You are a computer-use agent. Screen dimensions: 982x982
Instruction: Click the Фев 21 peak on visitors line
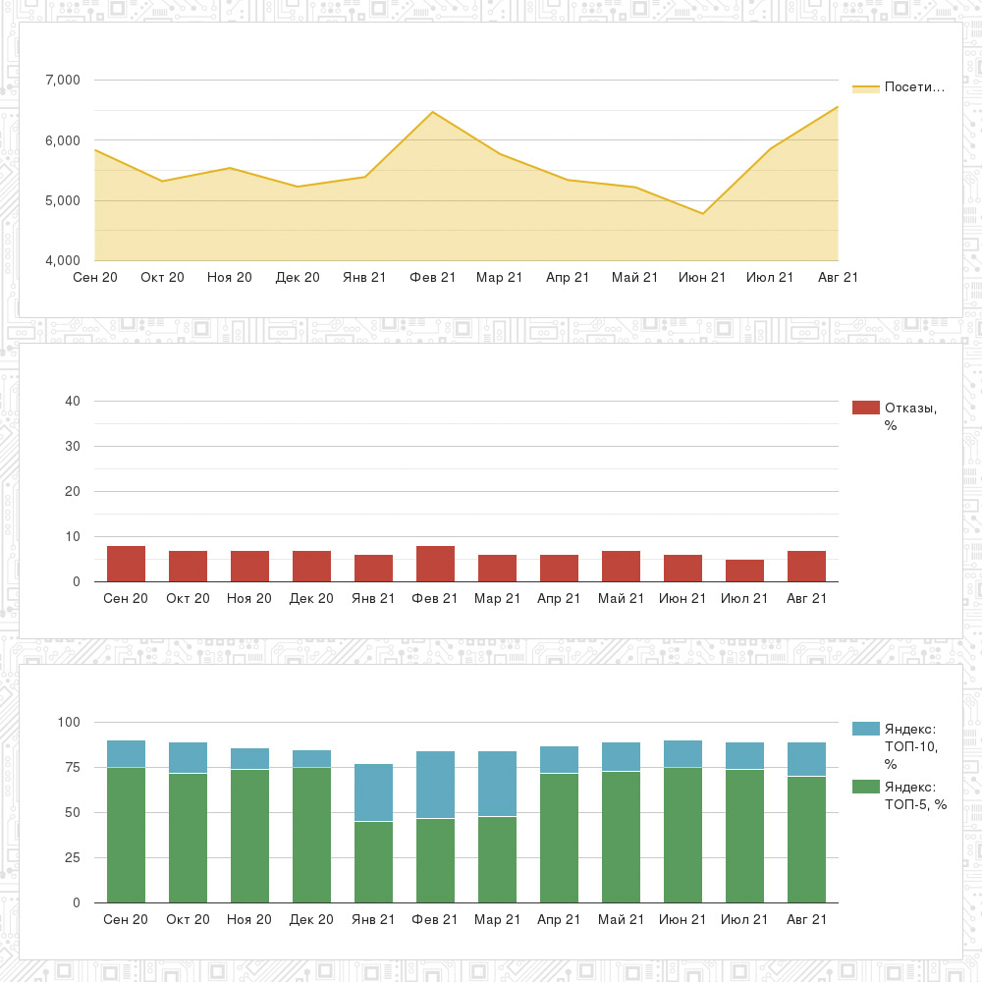pyautogui.click(x=432, y=112)
